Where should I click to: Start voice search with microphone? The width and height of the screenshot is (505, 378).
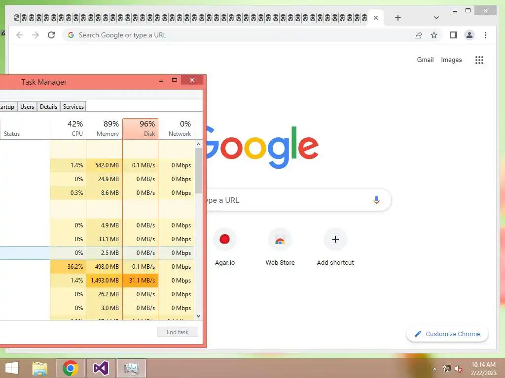click(x=376, y=200)
